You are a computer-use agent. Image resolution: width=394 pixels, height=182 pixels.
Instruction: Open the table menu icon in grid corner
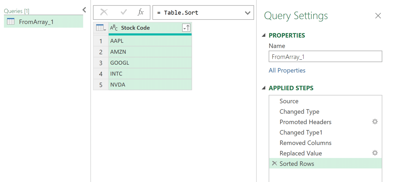click(101, 28)
